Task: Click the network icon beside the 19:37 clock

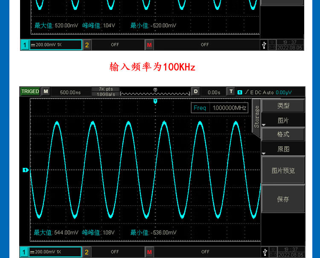Action: [x=272, y=252]
